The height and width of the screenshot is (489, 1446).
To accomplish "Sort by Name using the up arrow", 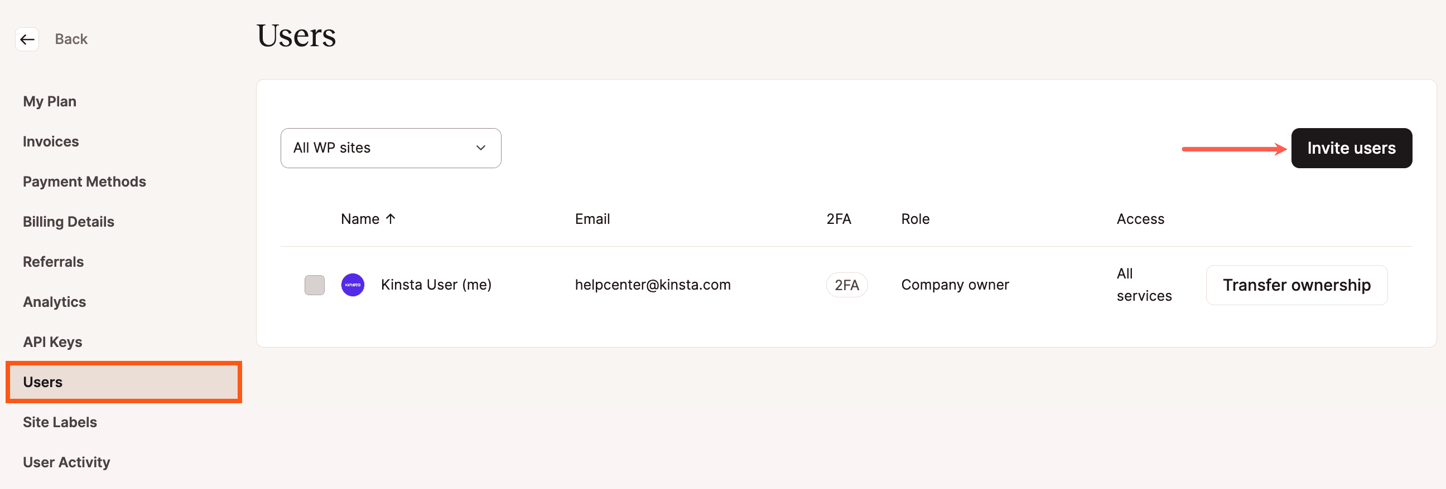I will [x=391, y=218].
